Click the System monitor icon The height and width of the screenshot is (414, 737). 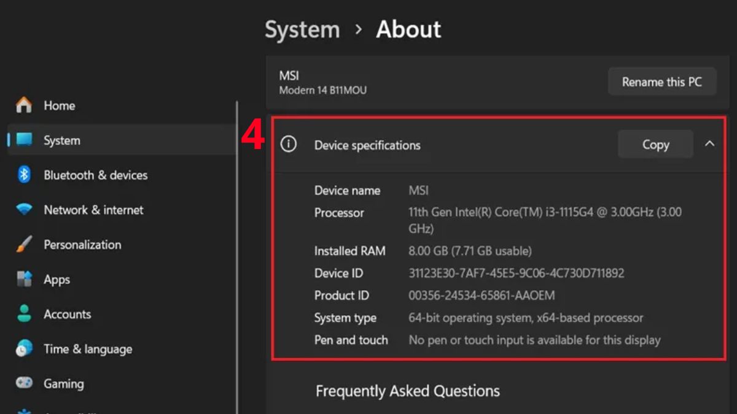(x=24, y=140)
